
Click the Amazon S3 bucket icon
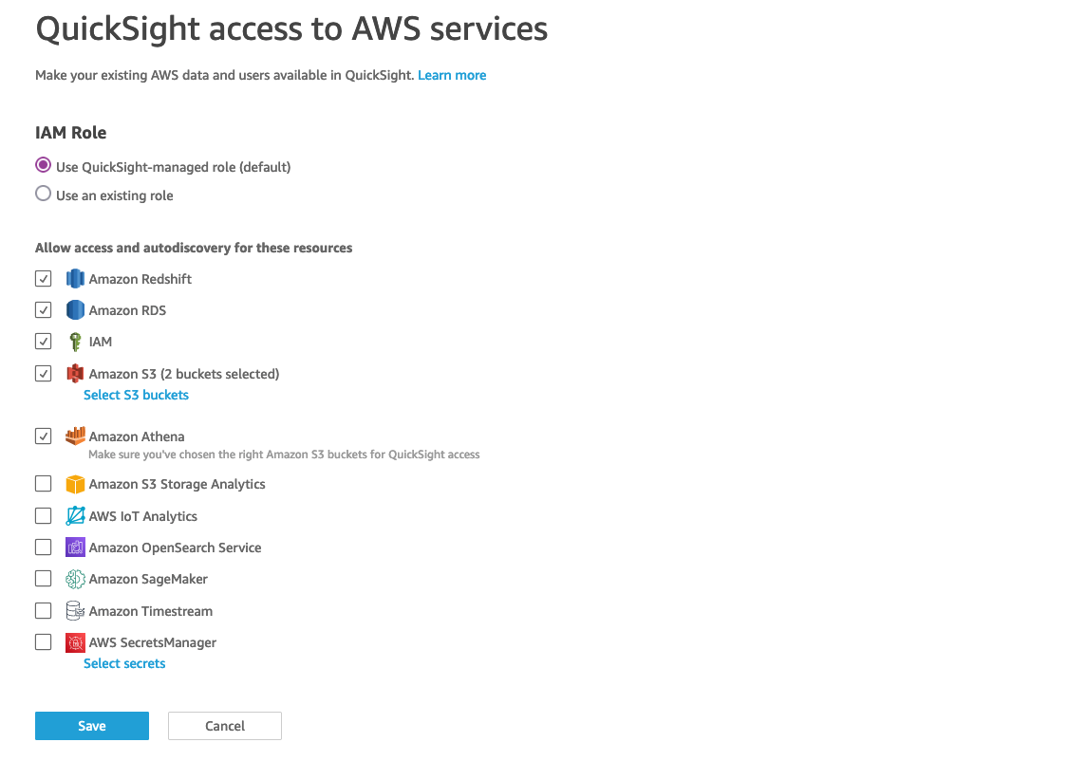point(75,374)
